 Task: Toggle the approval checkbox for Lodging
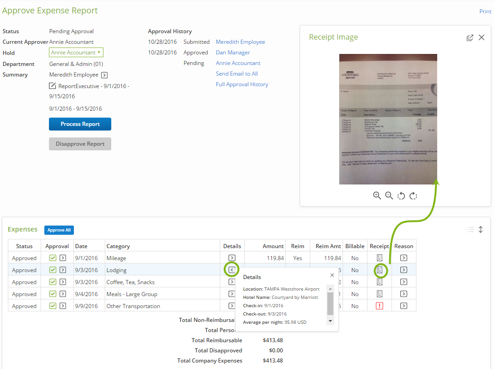click(53, 270)
